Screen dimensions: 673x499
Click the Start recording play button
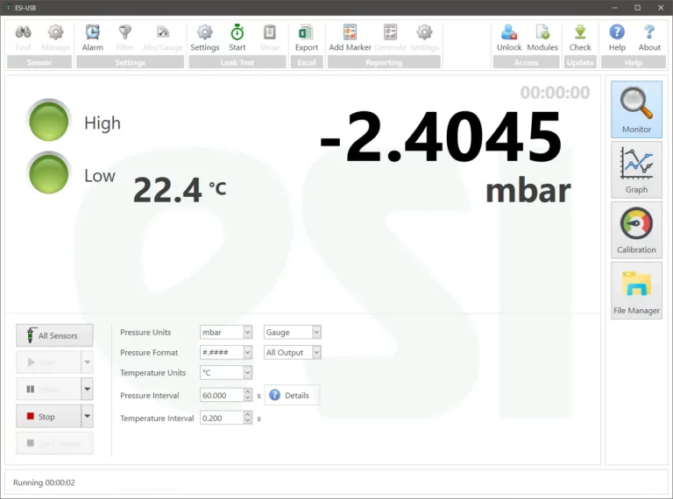coord(48,362)
